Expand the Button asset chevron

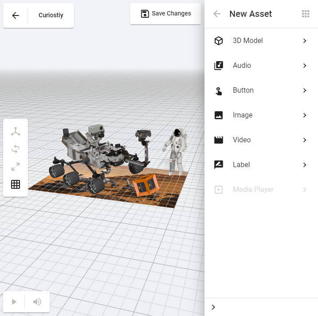click(305, 90)
